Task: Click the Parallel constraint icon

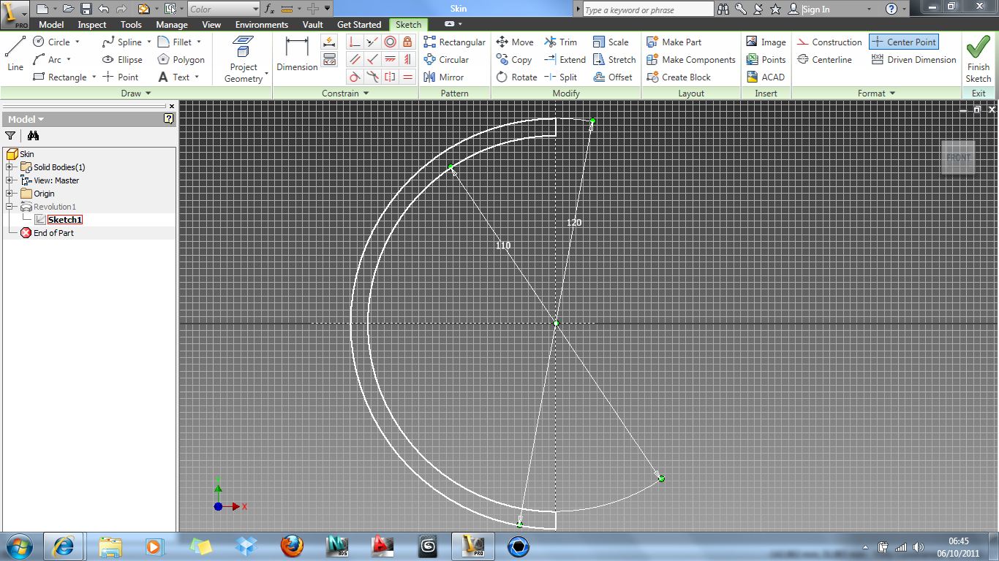Action: click(355, 59)
